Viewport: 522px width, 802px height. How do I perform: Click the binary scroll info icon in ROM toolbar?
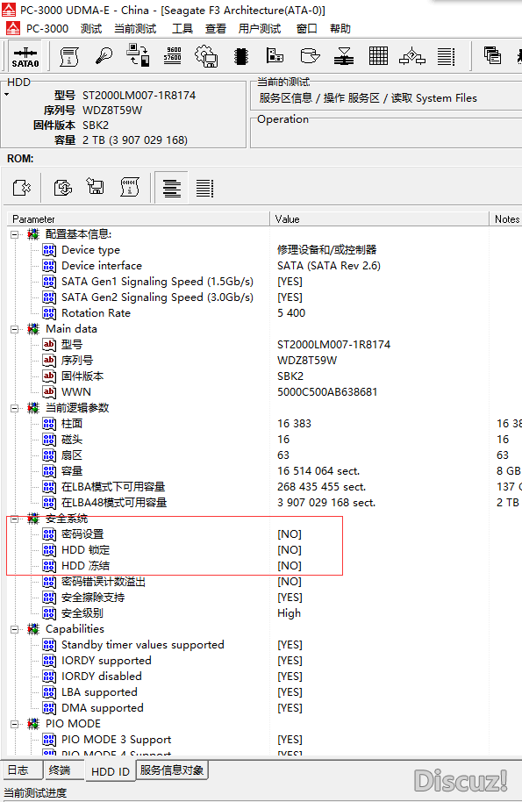(x=130, y=188)
